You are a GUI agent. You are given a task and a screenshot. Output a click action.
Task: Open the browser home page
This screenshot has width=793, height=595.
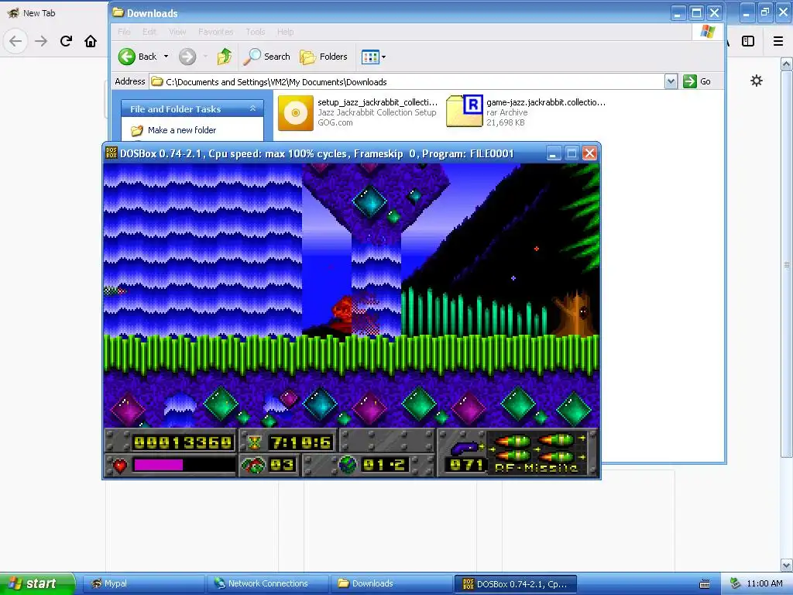click(91, 41)
